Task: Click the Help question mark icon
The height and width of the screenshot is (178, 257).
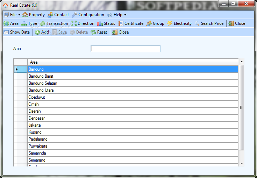Action: tap(110, 15)
